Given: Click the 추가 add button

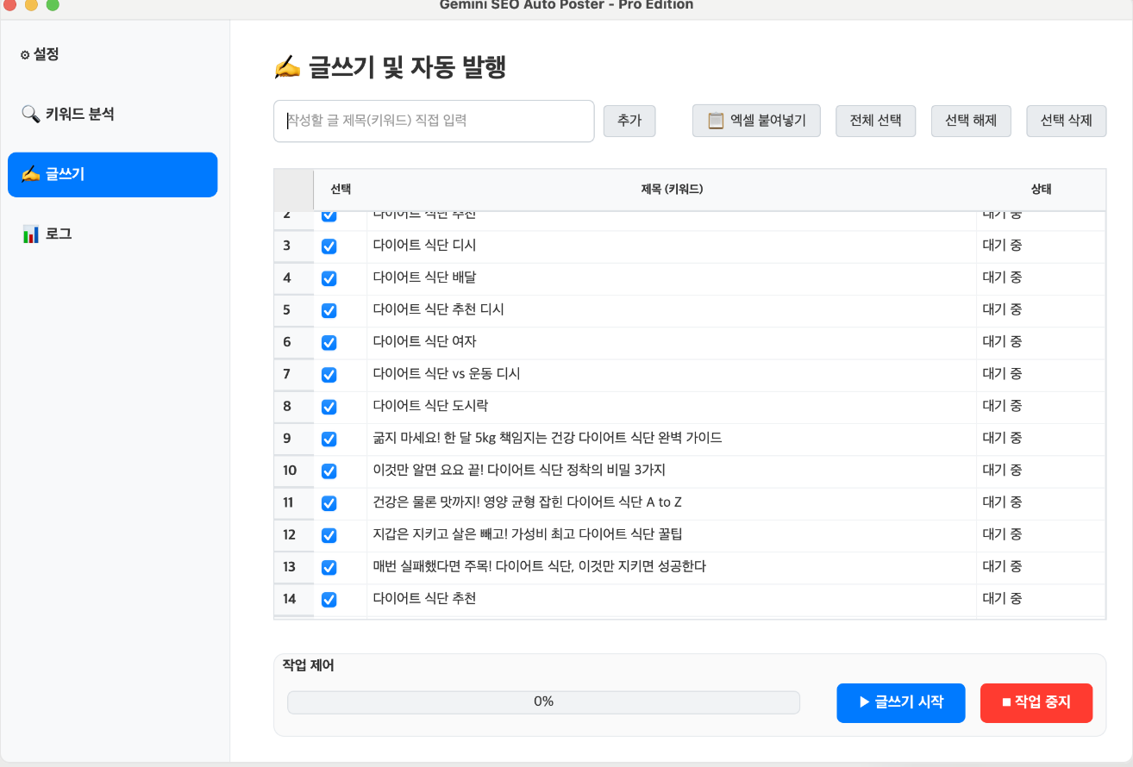Looking at the screenshot, I should pyautogui.click(x=629, y=121).
